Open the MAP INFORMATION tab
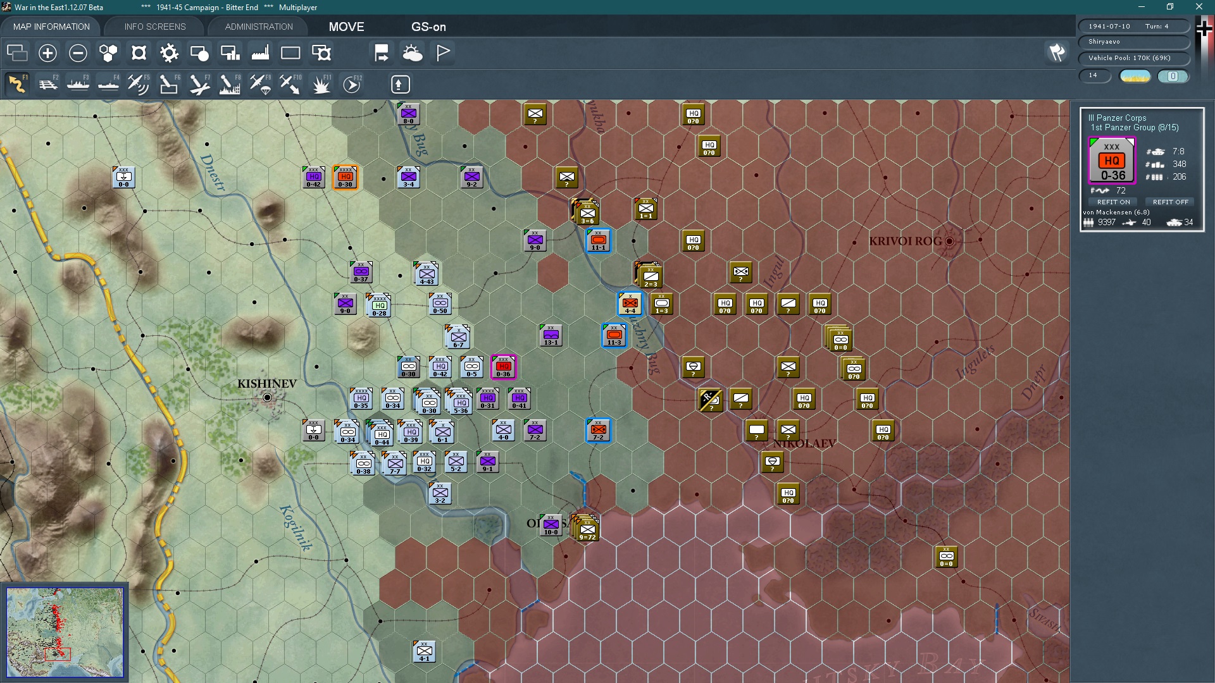Image resolution: width=1215 pixels, height=683 pixels. [51, 27]
